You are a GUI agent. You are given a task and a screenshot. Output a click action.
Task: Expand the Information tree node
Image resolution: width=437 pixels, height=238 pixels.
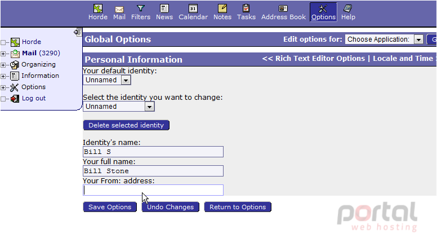(x=3, y=76)
